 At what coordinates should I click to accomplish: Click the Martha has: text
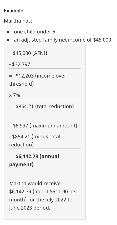[18, 21]
